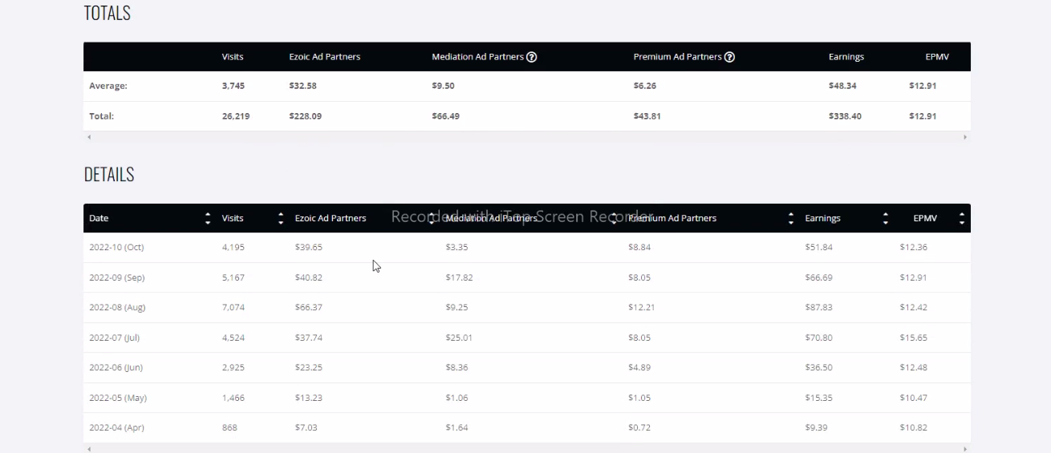1051x453 pixels.
Task: Select the 2022-06 (Jun) date cell
Action: point(115,368)
